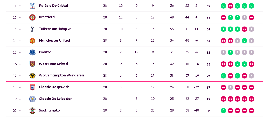The height and width of the screenshot is (118, 263).
Task: Show Manchester United's green win form result
Action: pyautogui.click(x=244, y=41)
